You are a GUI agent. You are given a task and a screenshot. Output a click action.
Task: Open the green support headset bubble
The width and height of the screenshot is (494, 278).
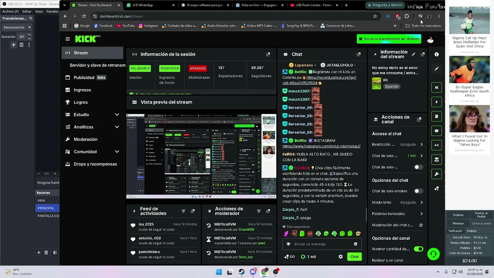coord(434,254)
